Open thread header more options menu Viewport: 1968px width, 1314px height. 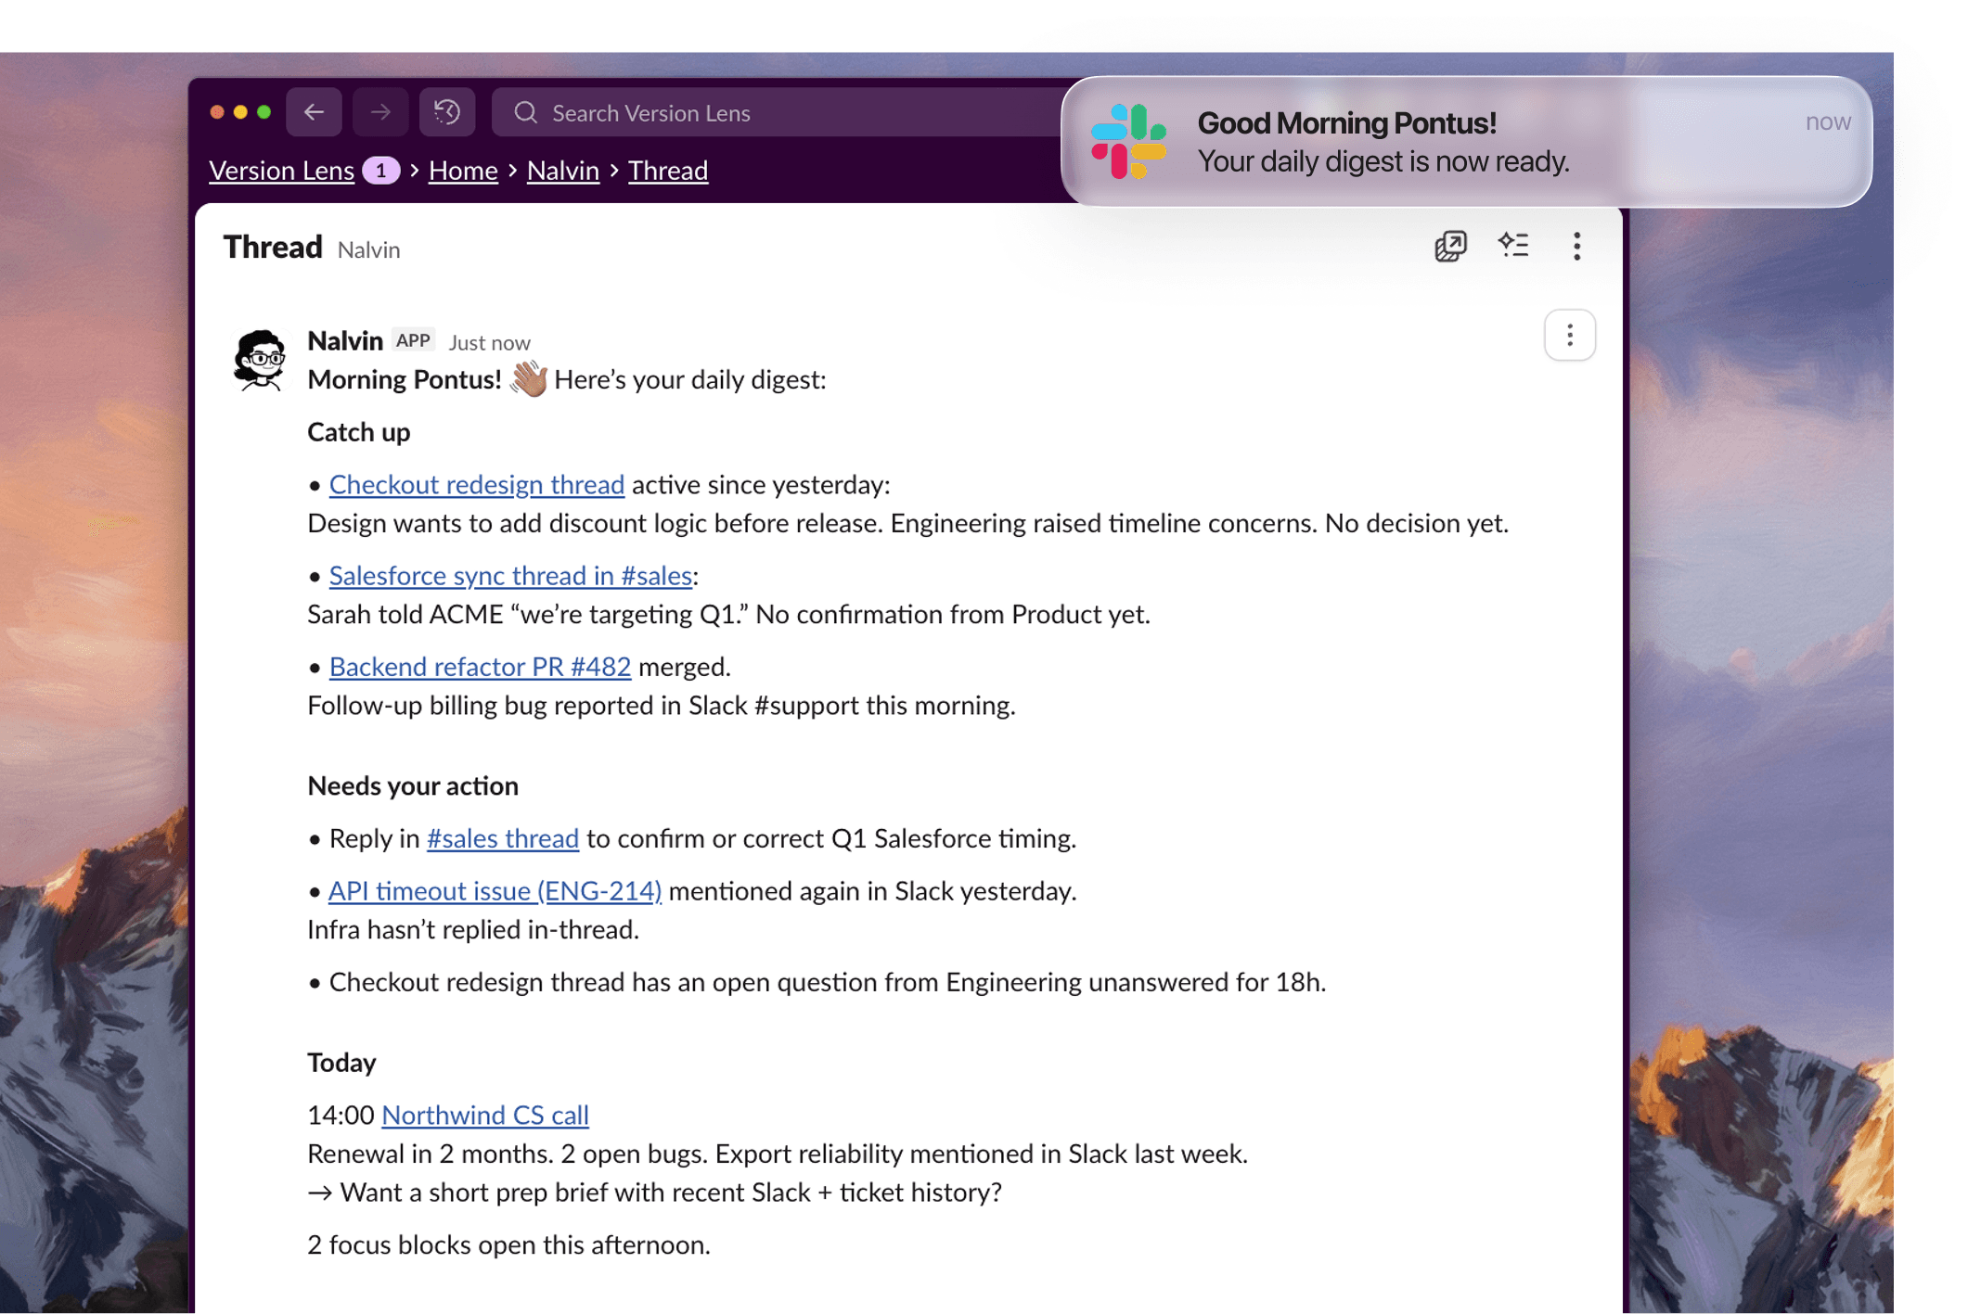click(x=1576, y=246)
